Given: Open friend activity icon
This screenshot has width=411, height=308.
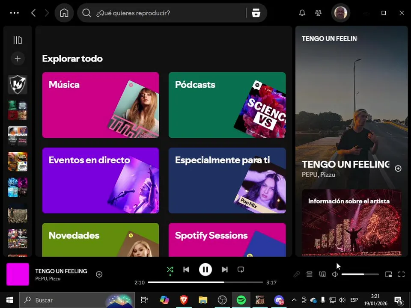Looking at the screenshot, I should tap(318, 13).
